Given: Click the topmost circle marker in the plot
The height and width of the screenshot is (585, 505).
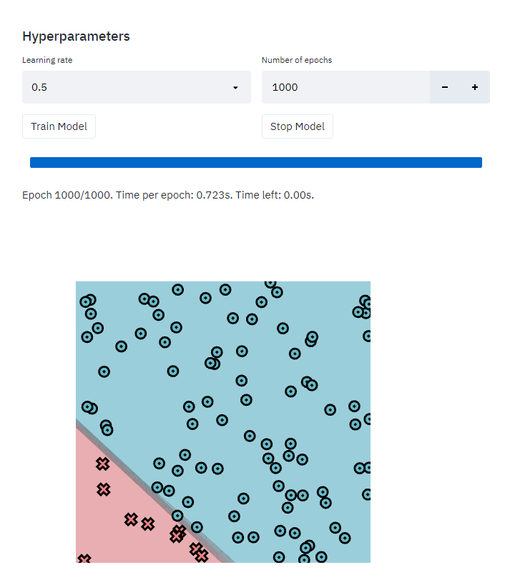Looking at the screenshot, I should point(270,284).
